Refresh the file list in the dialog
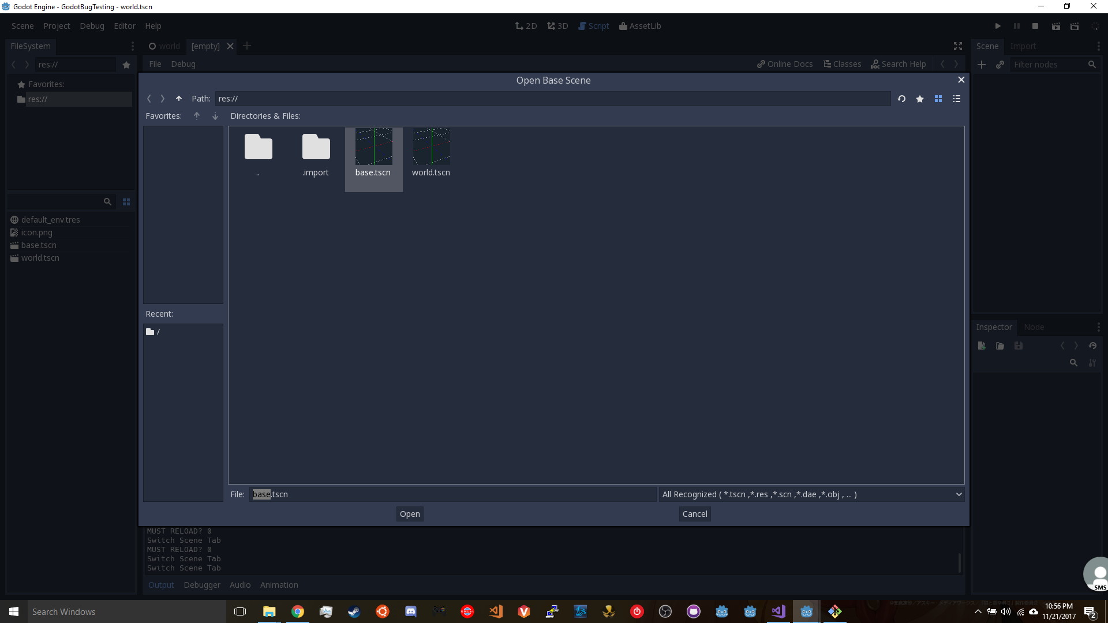The height and width of the screenshot is (623, 1108). (x=901, y=99)
